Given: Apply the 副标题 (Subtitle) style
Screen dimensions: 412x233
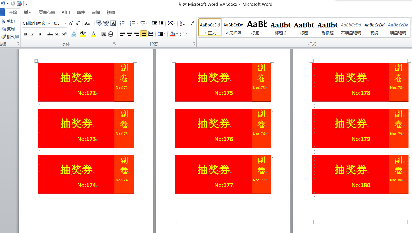Looking at the screenshot, I should pyautogui.click(x=327, y=28).
